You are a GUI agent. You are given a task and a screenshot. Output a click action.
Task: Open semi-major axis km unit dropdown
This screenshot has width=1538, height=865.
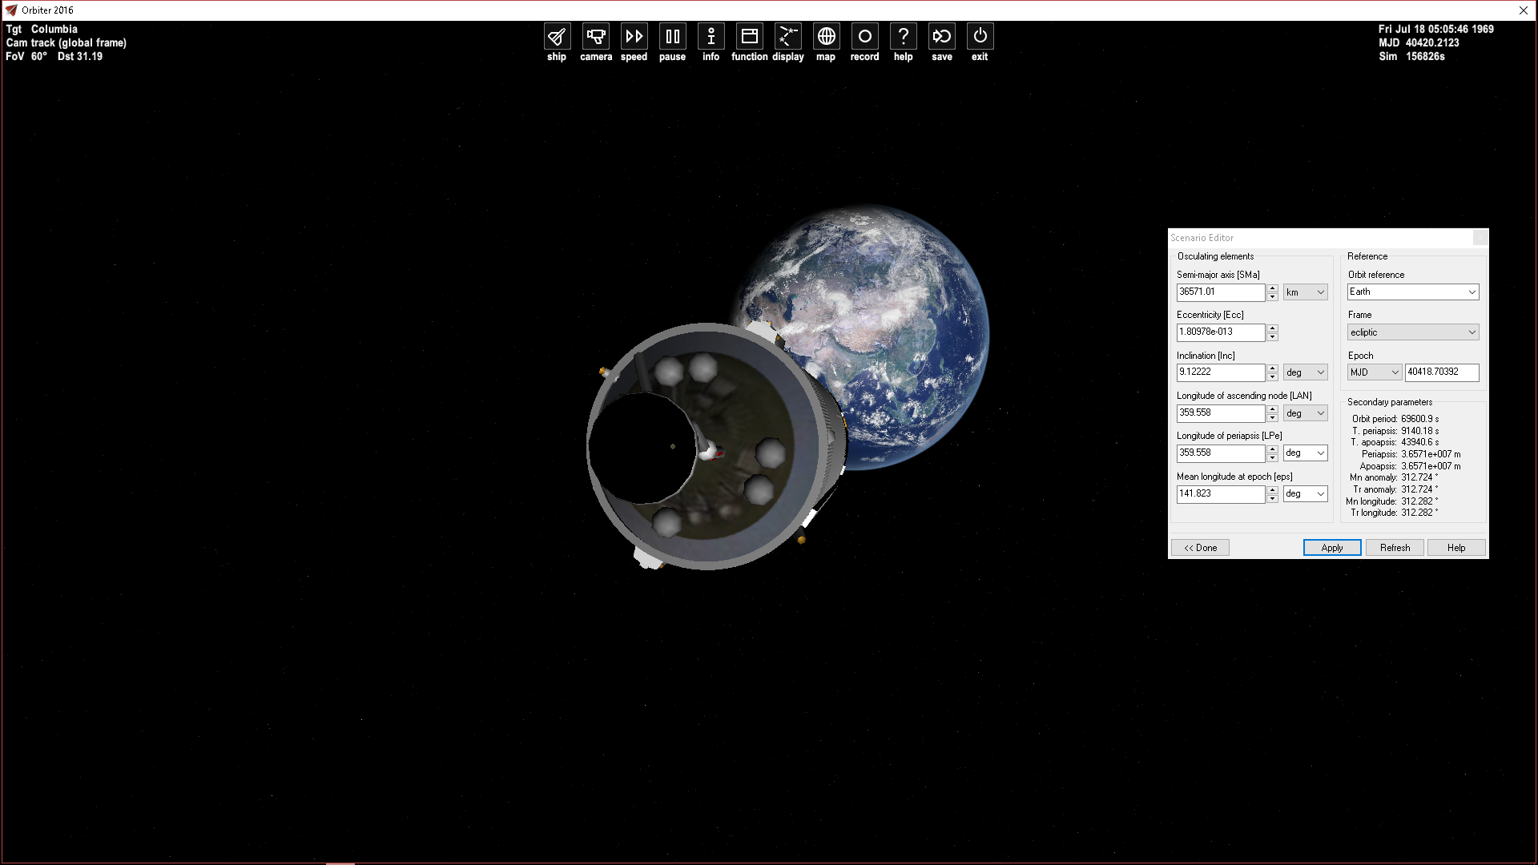point(1305,292)
